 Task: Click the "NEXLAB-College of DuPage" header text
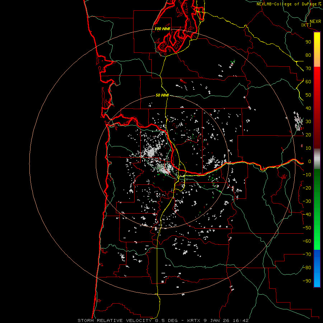click(286, 4)
